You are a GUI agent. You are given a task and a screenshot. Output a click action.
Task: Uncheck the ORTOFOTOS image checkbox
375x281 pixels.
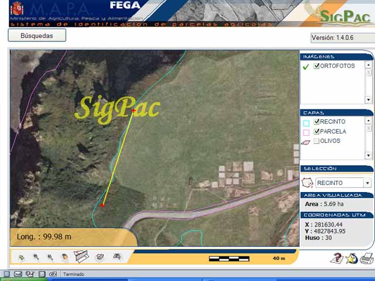pos(317,66)
